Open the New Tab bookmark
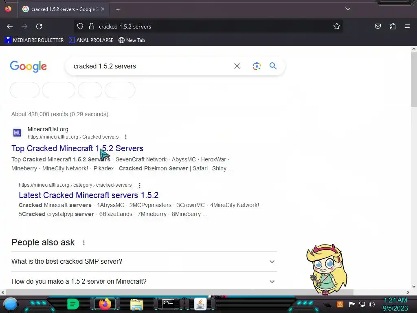Viewport: 417px width, 313px height. pyautogui.click(x=132, y=40)
